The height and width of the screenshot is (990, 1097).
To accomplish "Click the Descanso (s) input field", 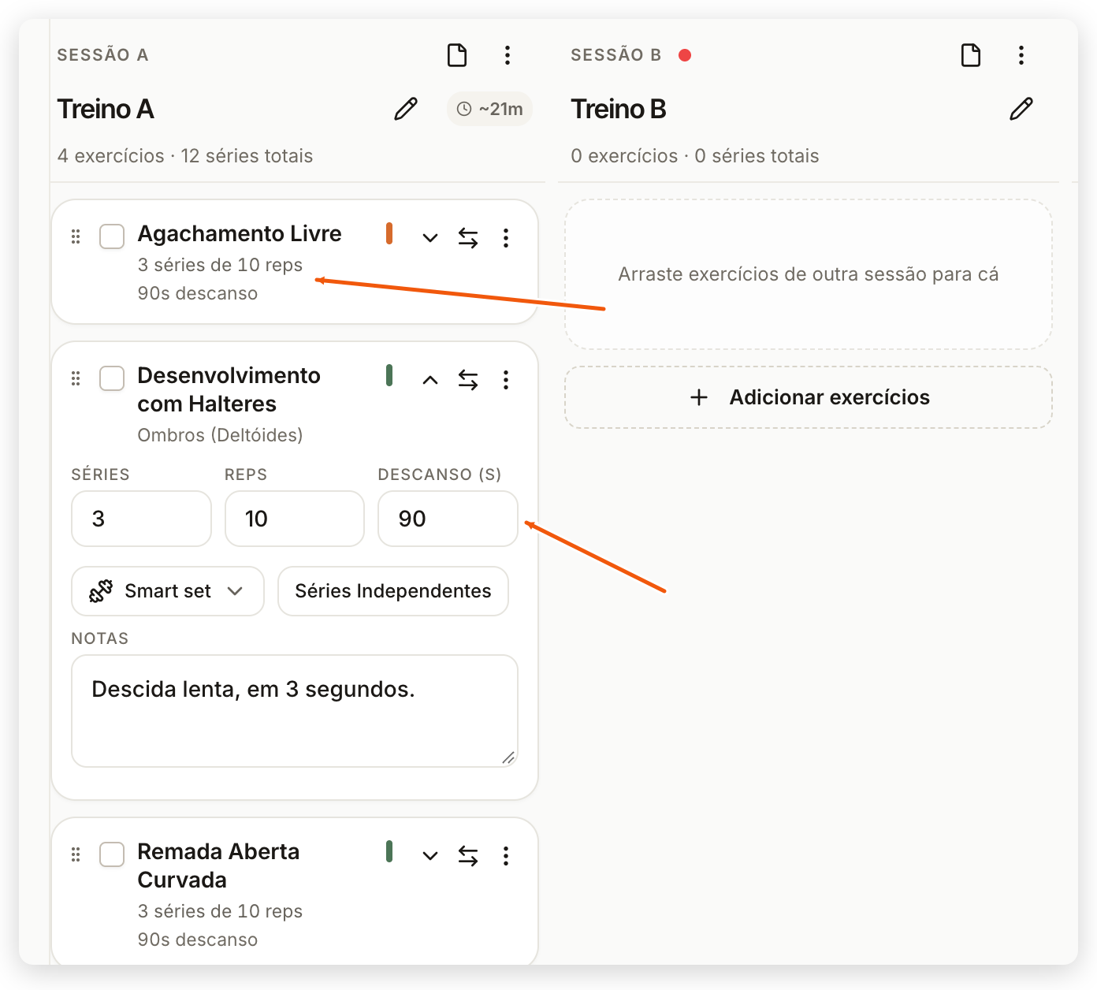I will tap(448, 519).
